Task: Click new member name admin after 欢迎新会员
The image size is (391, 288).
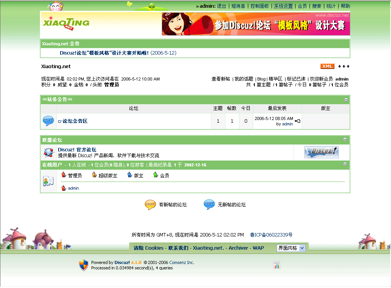Action: coord(342,79)
